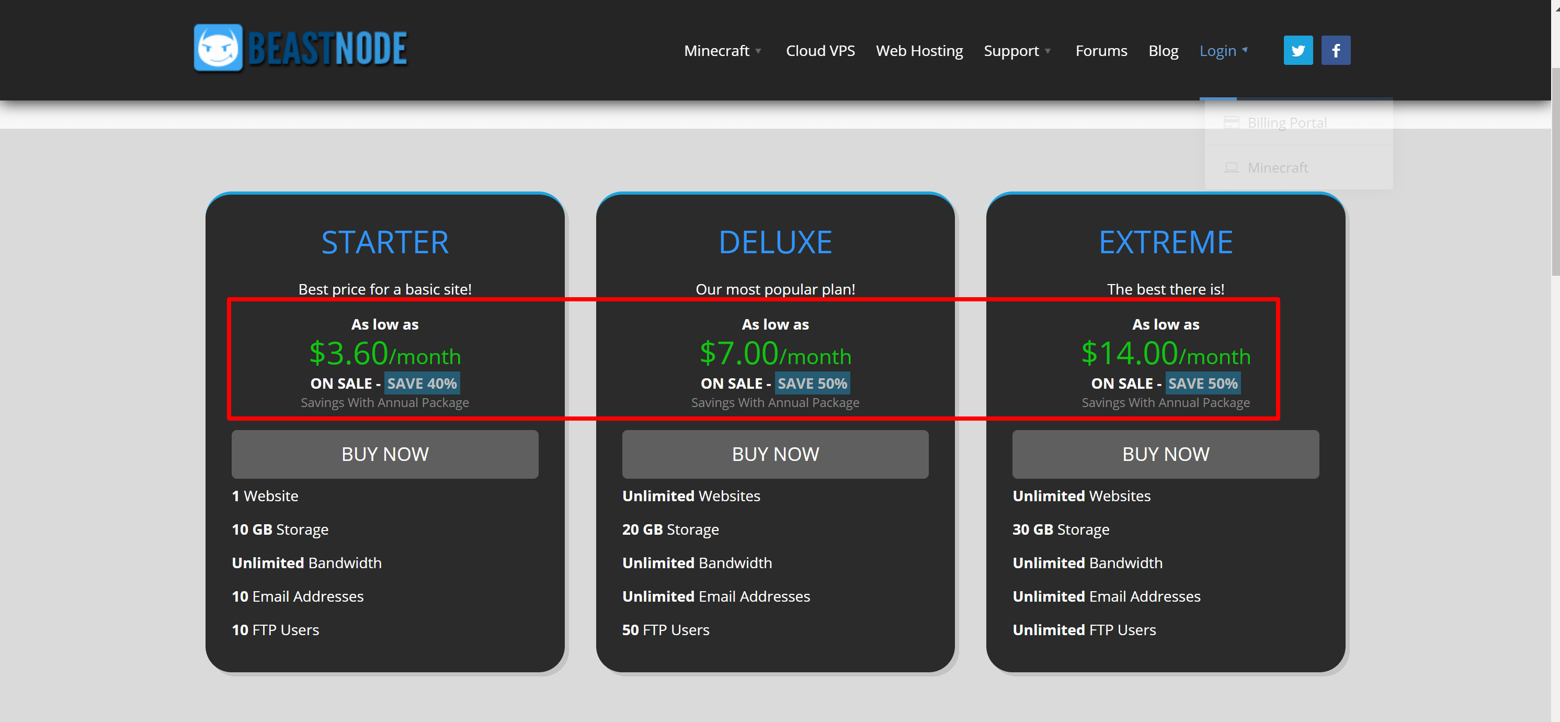
Task: Buy the Deluxe plan now
Action: tap(775, 454)
